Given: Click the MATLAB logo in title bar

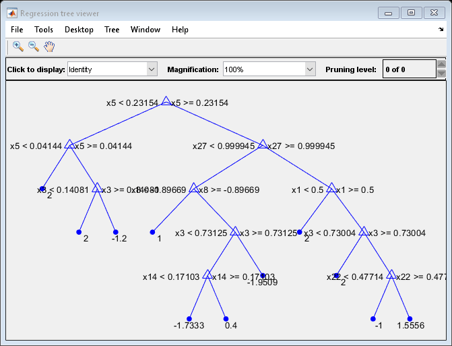Looking at the screenshot, I should coord(12,13).
